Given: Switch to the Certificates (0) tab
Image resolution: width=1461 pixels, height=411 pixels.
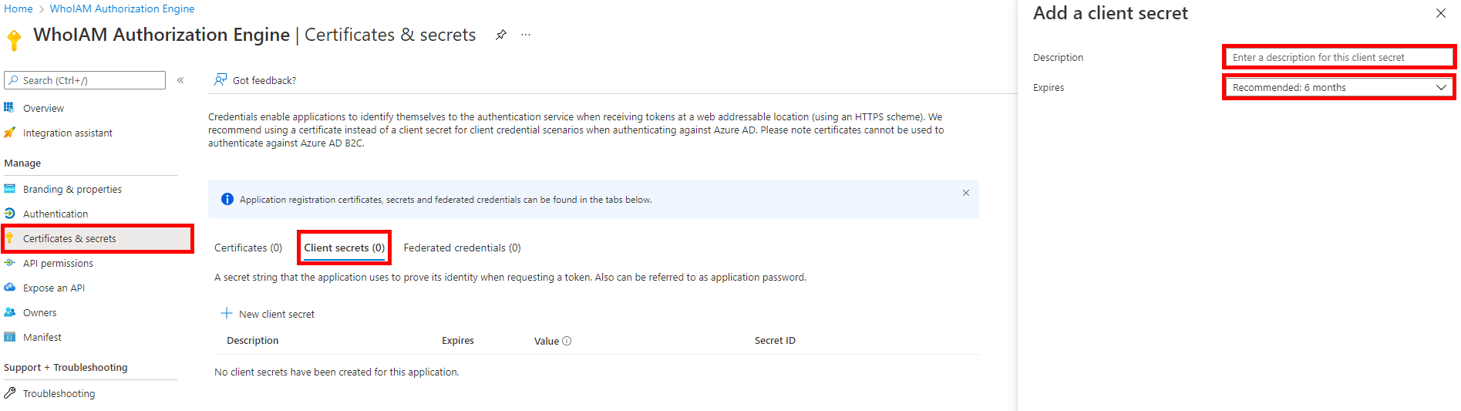Looking at the screenshot, I should 248,248.
